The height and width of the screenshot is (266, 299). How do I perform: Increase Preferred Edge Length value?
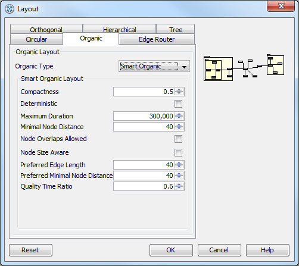(179, 163)
